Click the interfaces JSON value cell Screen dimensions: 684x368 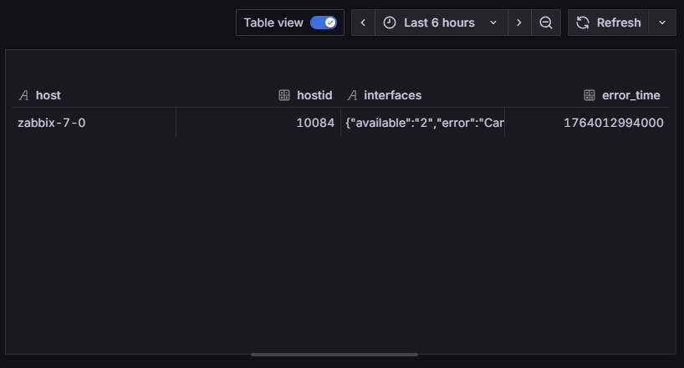pos(424,123)
